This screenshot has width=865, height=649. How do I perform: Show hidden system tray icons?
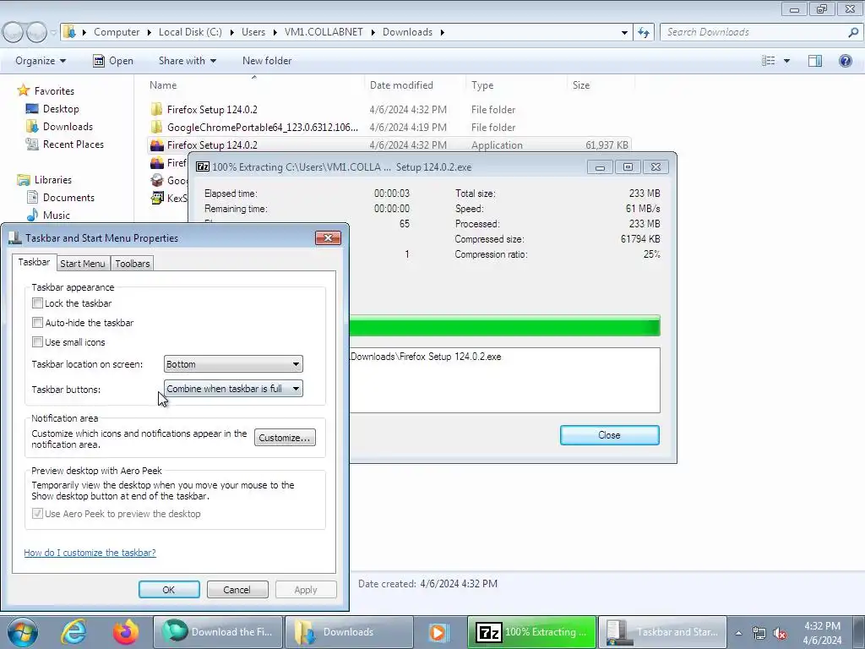[x=738, y=633]
